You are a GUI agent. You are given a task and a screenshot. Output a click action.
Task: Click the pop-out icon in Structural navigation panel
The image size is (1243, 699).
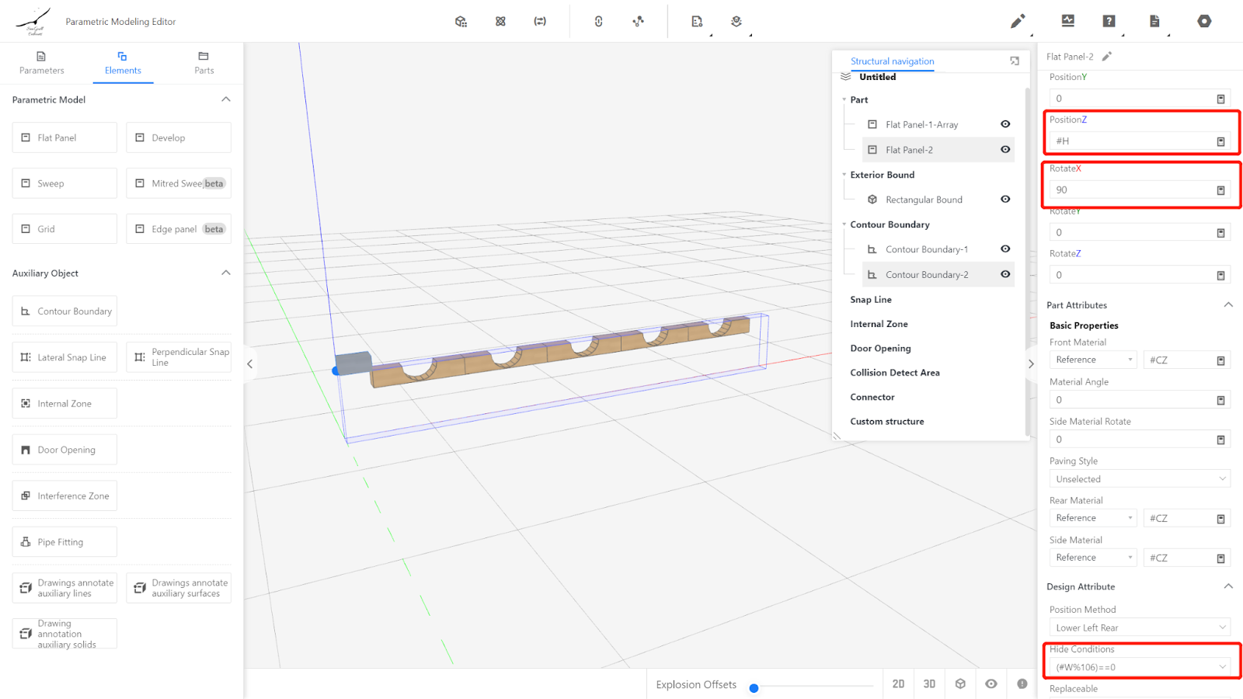pos(1015,61)
